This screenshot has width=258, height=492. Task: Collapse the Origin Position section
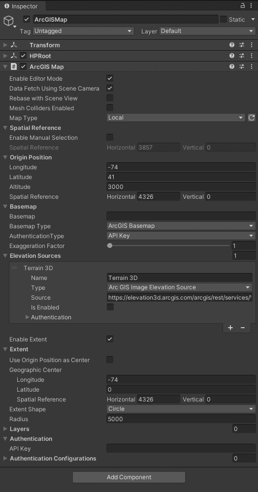5,157
